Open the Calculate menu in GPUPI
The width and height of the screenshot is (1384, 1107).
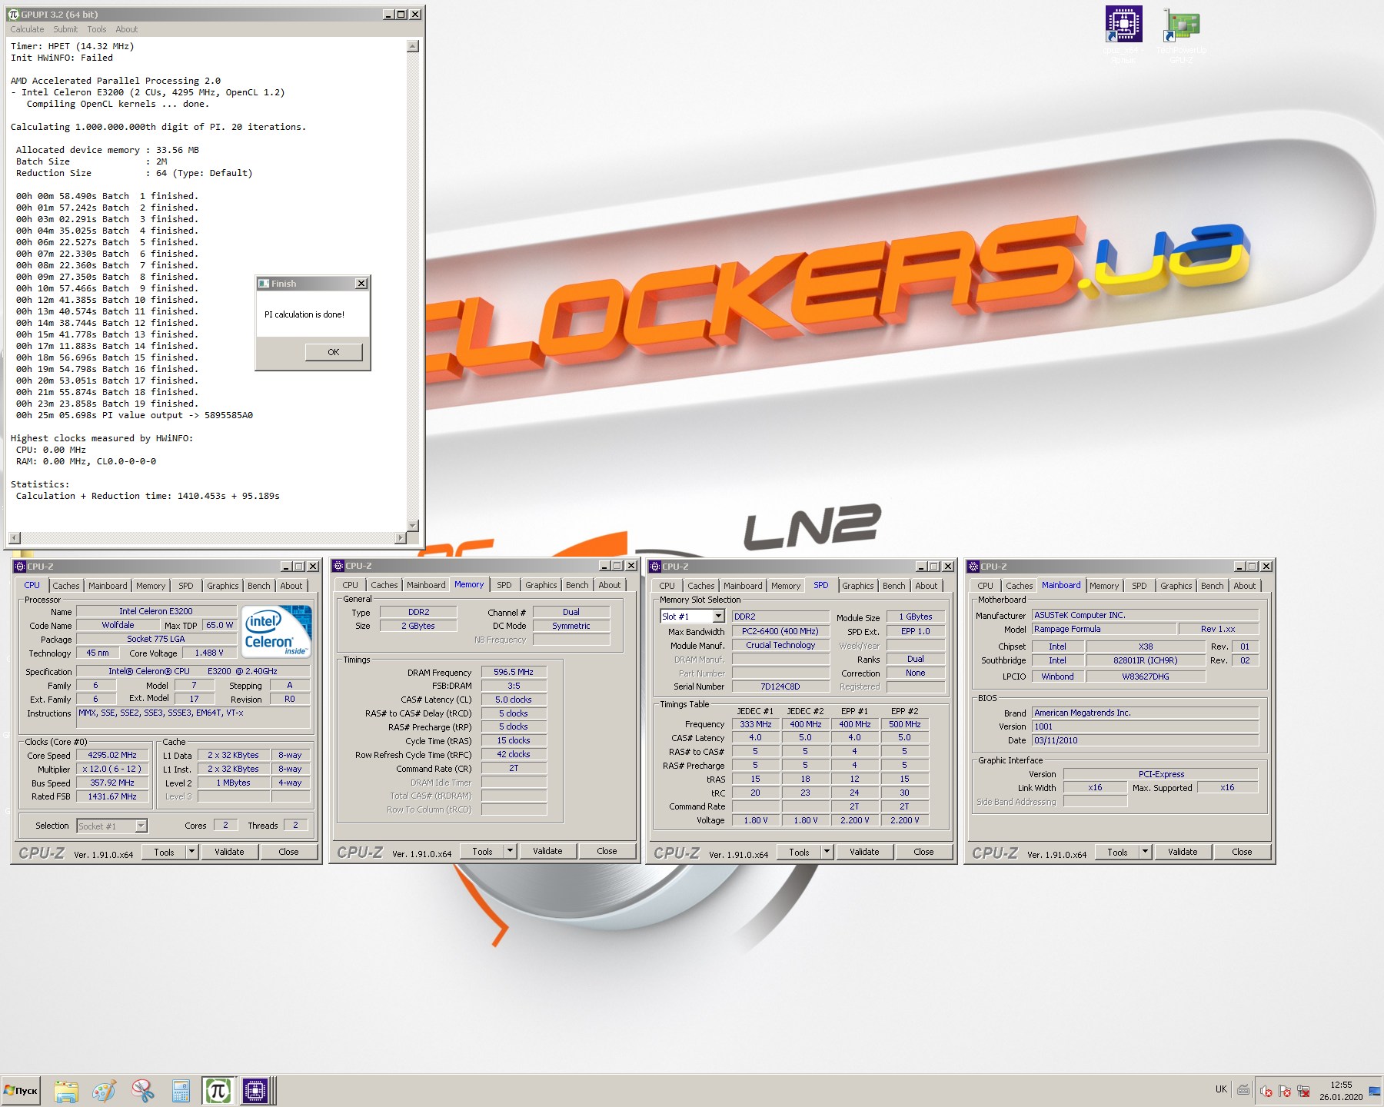tap(27, 29)
